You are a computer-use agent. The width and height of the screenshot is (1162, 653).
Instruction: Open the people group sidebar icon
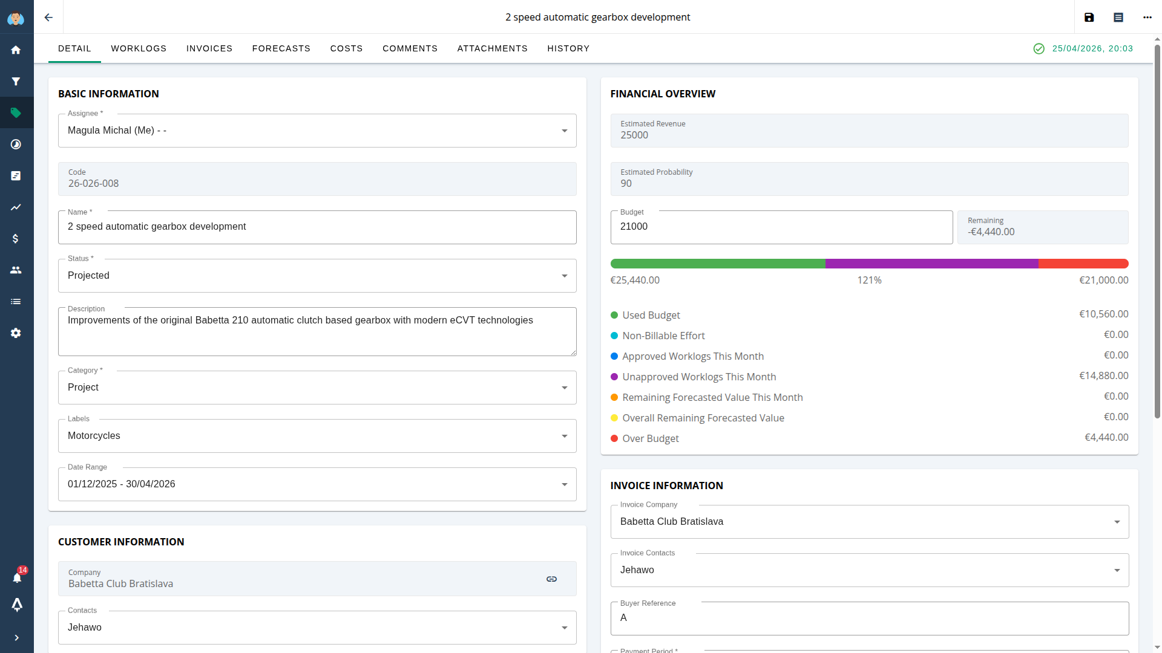pyautogui.click(x=16, y=270)
